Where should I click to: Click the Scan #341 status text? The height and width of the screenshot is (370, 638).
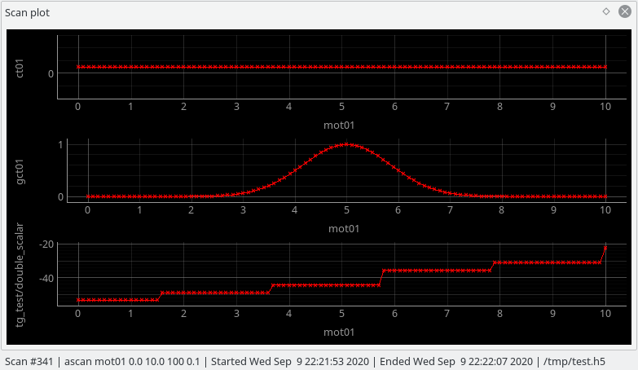point(29,362)
